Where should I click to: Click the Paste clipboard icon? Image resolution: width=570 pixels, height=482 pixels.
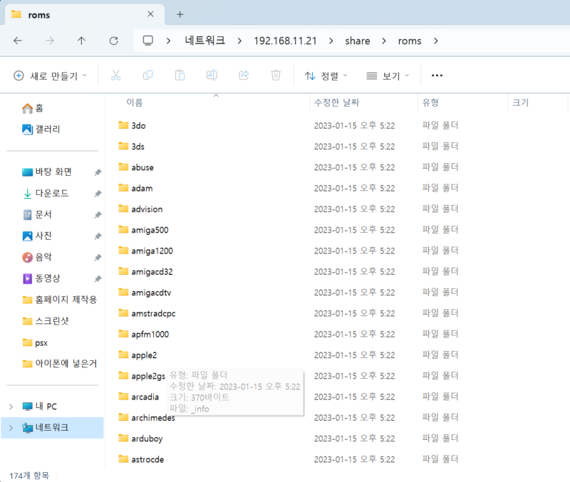pyautogui.click(x=180, y=75)
